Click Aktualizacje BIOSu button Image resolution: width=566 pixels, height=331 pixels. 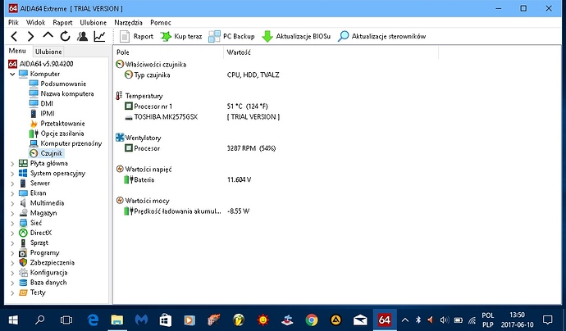tap(296, 36)
